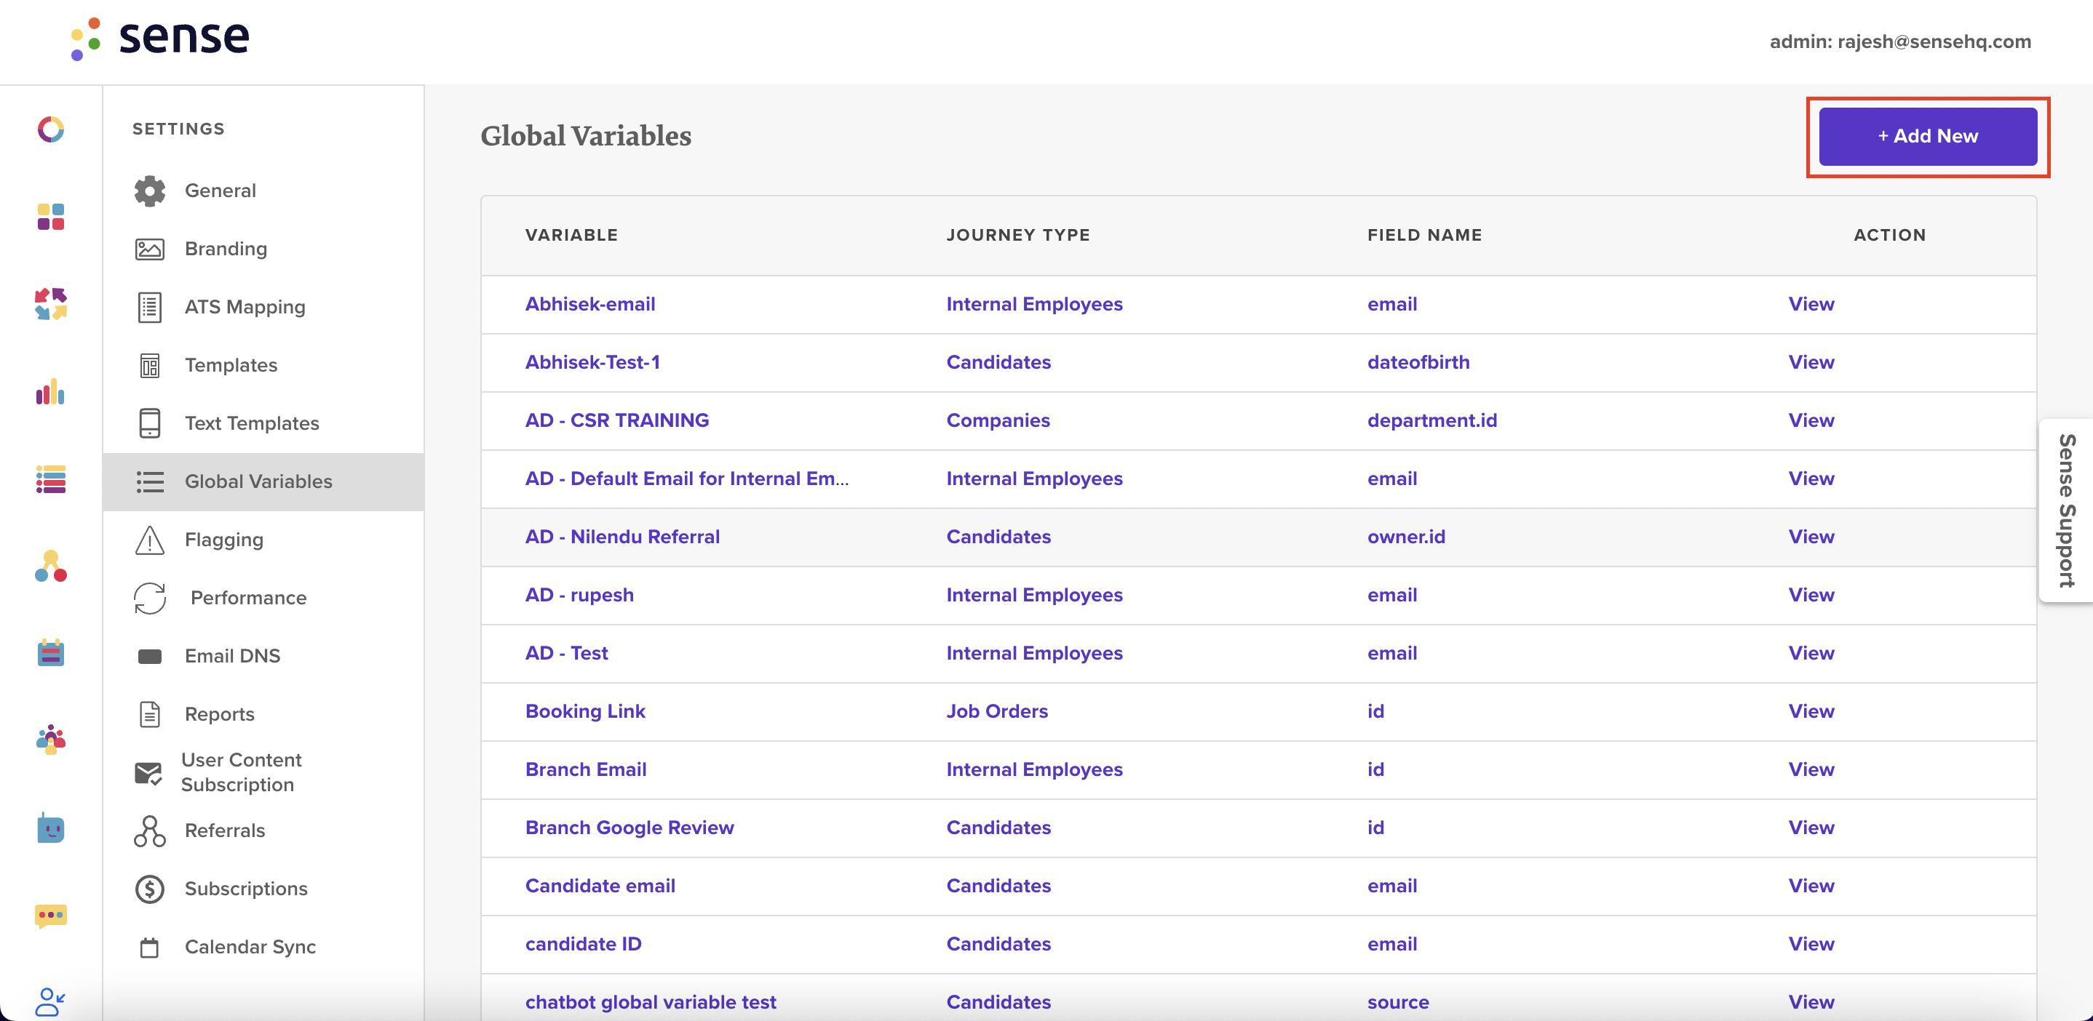Open the chatbot face icon in left rail
Image resolution: width=2093 pixels, height=1021 pixels.
pyautogui.click(x=50, y=828)
